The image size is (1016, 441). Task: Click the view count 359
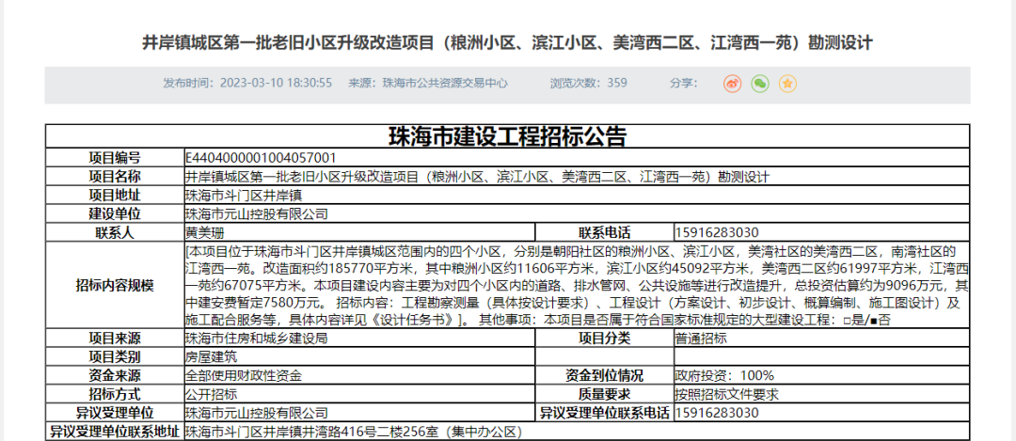pyautogui.click(x=617, y=83)
